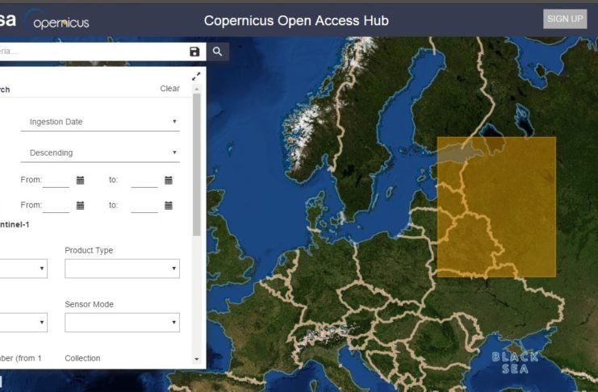Screen dimensions: 598x392
Task: Click the lower row 'to' date field
Action: (144, 206)
